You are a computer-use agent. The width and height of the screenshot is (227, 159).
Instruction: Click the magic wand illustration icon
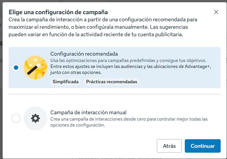35,68
